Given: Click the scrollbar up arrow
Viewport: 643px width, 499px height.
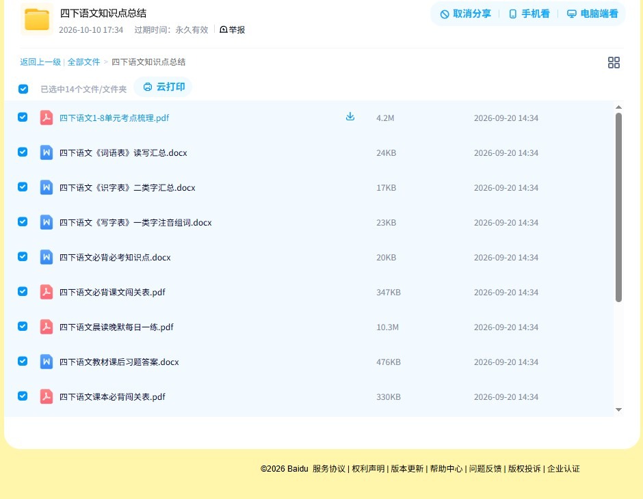Looking at the screenshot, I should coord(619,107).
